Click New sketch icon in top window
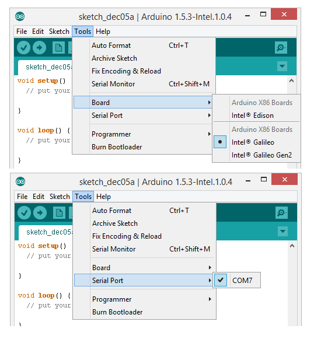Viewport: 314px width, 339px height. (x=58, y=48)
